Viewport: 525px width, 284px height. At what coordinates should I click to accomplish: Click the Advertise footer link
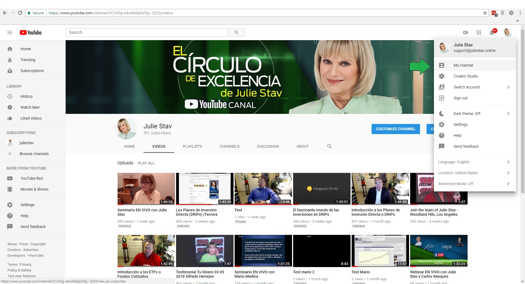[31, 250]
